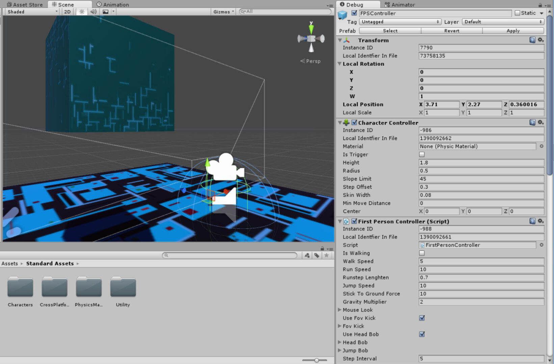Open the Physic Material object picker
Viewport: 554px width, 364px height.
click(542, 146)
